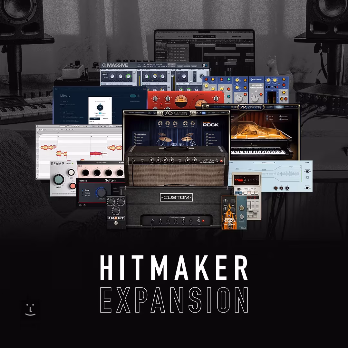Click the smiley face logo icon

click(x=30, y=311)
